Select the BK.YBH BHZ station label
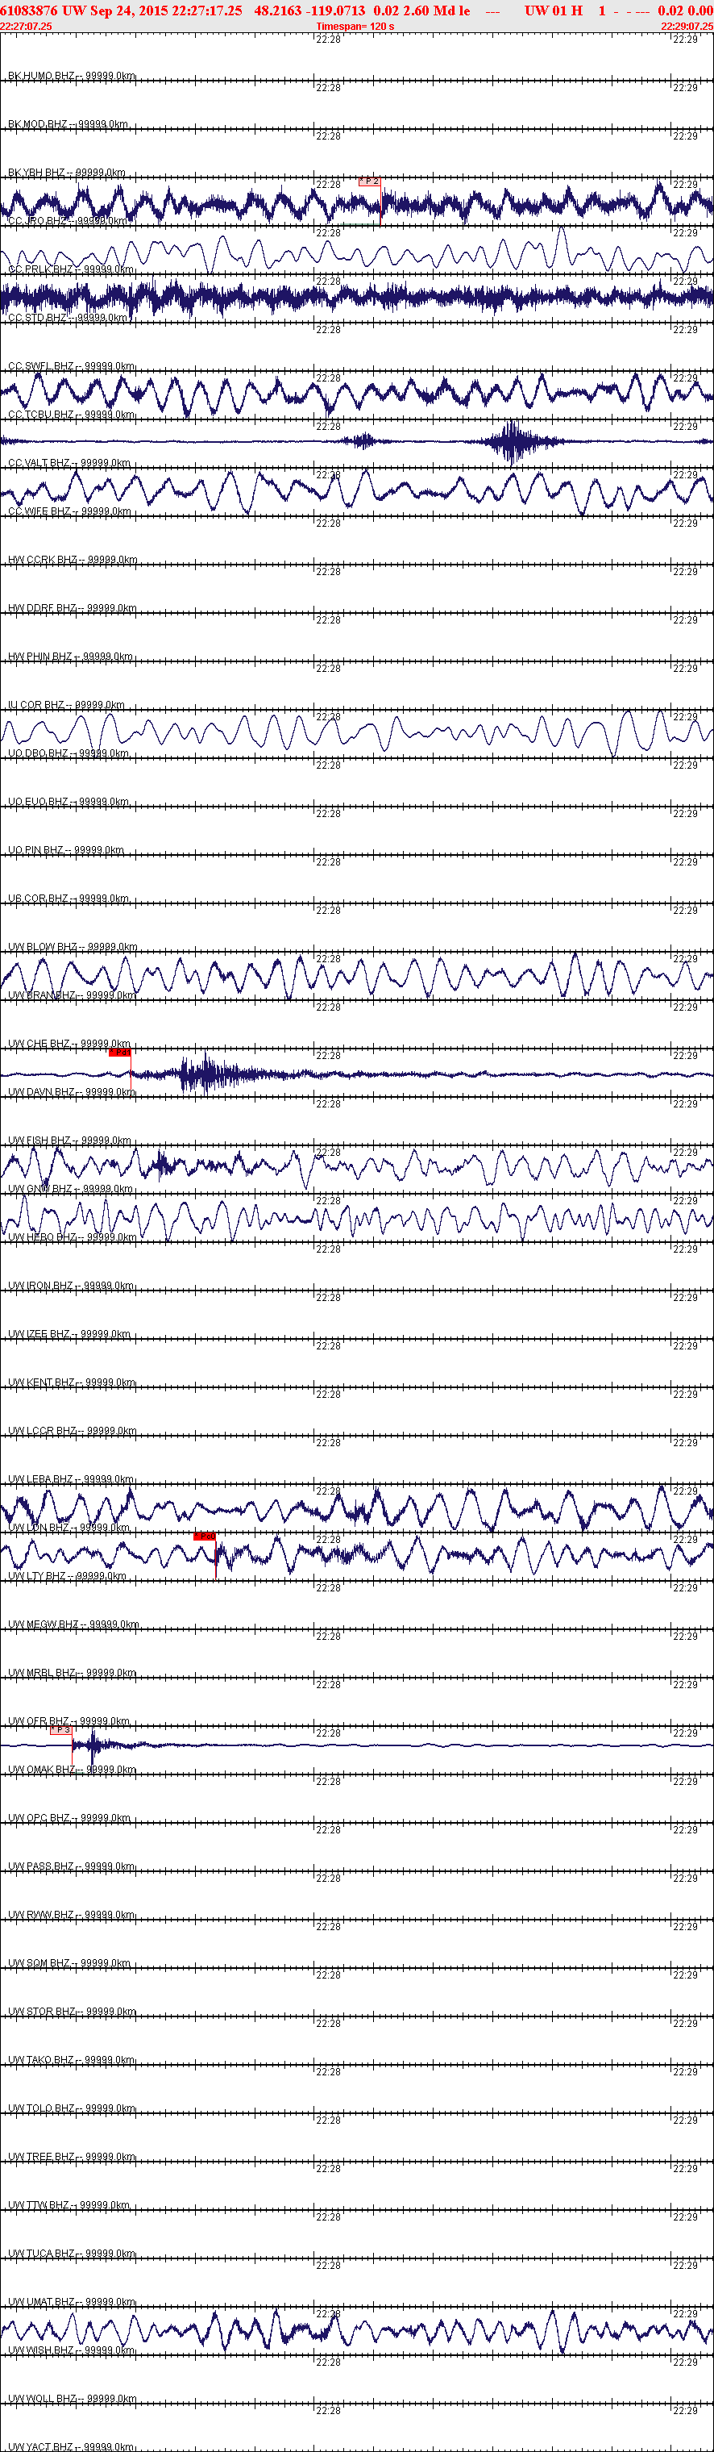This screenshot has width=714, height=2452. pos(67,173)
